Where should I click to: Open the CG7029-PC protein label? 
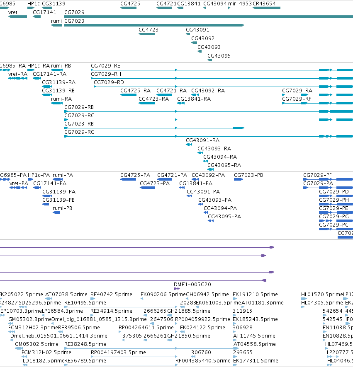(334, 225)
